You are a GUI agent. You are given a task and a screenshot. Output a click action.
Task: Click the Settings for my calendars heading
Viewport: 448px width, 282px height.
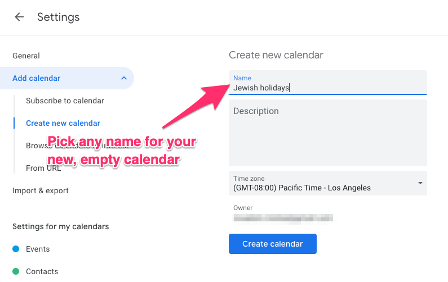(60, 226)
